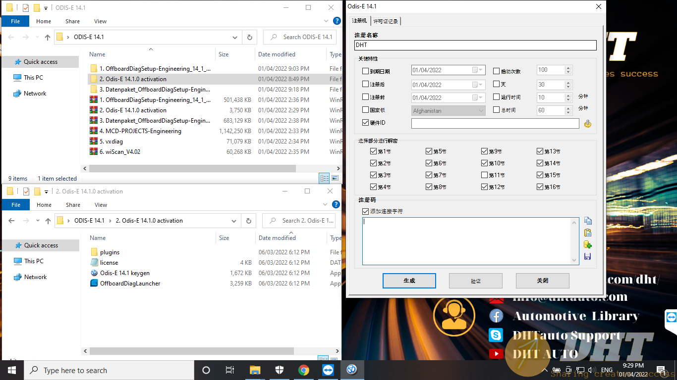The image size is (677, 380).
Task: Check the unchecked 第11节 checkbox
Action: [x=485, y=175]
